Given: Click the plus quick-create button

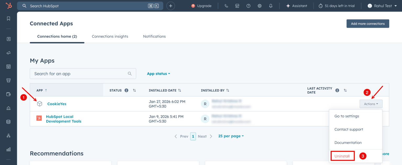Looking at the screenshot, I should click(x=171, y=6).
